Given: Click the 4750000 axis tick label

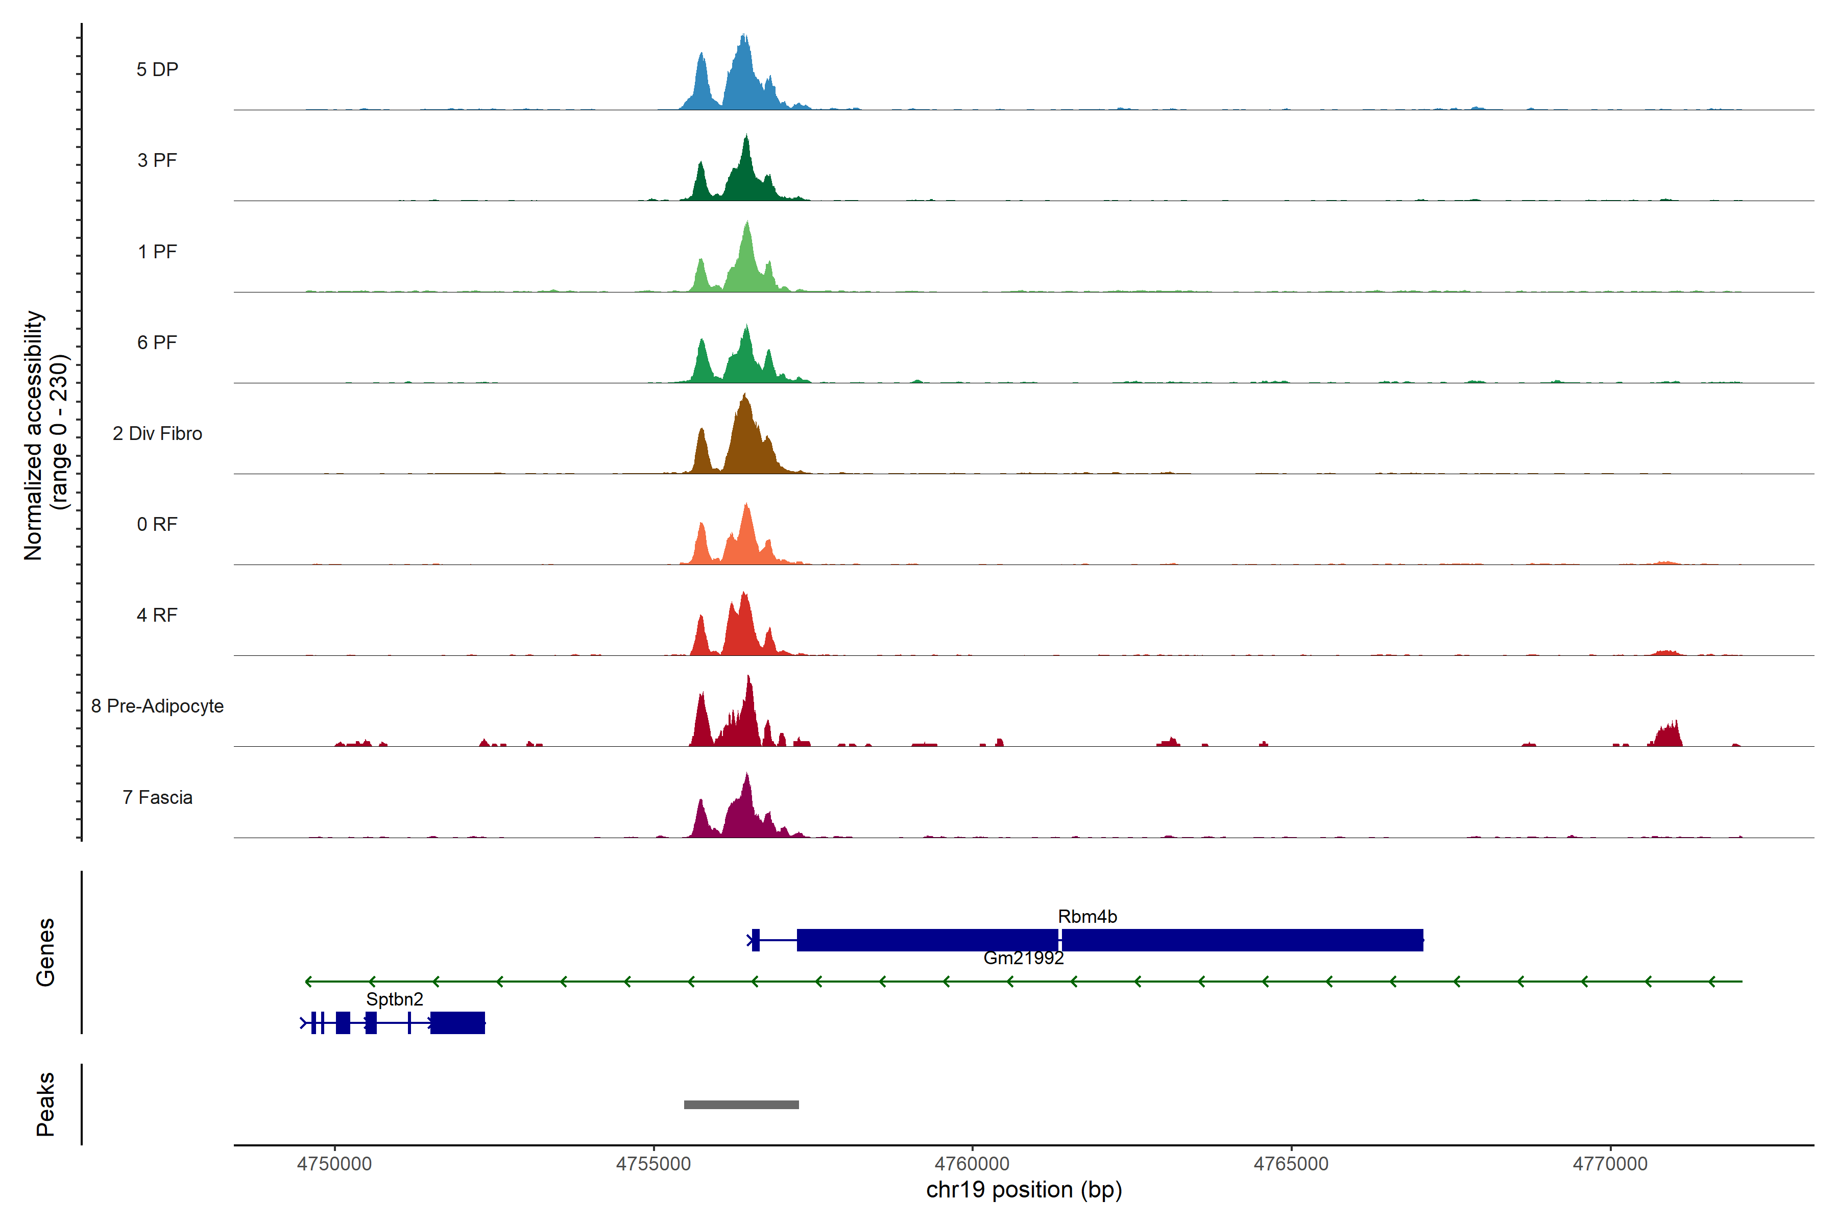Looking at the screenshot, I should click(334, 1163).
